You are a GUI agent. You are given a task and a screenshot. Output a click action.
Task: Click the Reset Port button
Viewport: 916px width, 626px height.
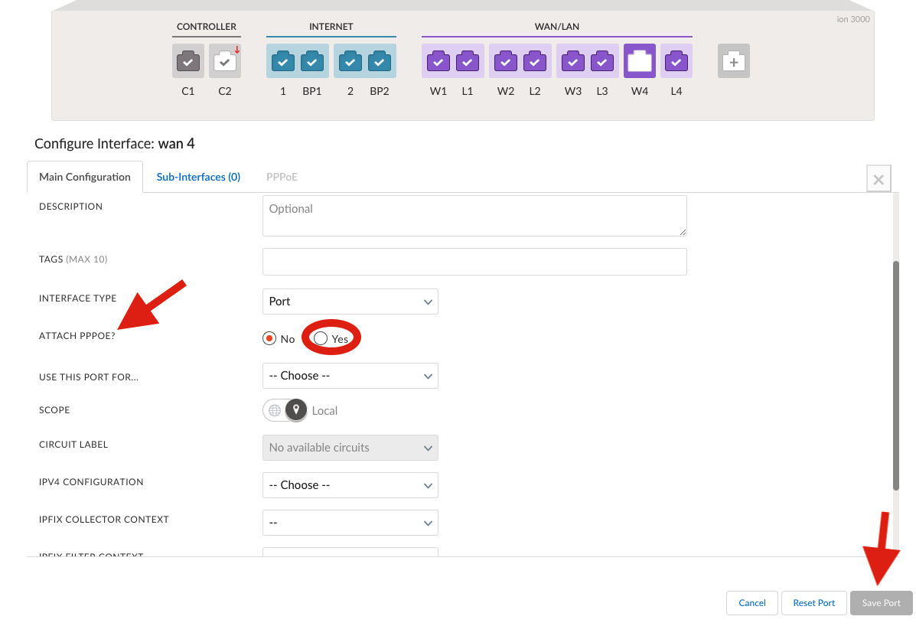click(x=813, y=603)
